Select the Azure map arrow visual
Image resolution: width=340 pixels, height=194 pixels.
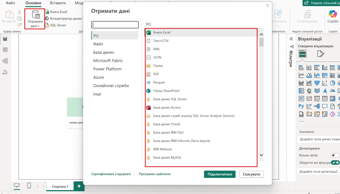pyautogui.click(x=325, y=91)
